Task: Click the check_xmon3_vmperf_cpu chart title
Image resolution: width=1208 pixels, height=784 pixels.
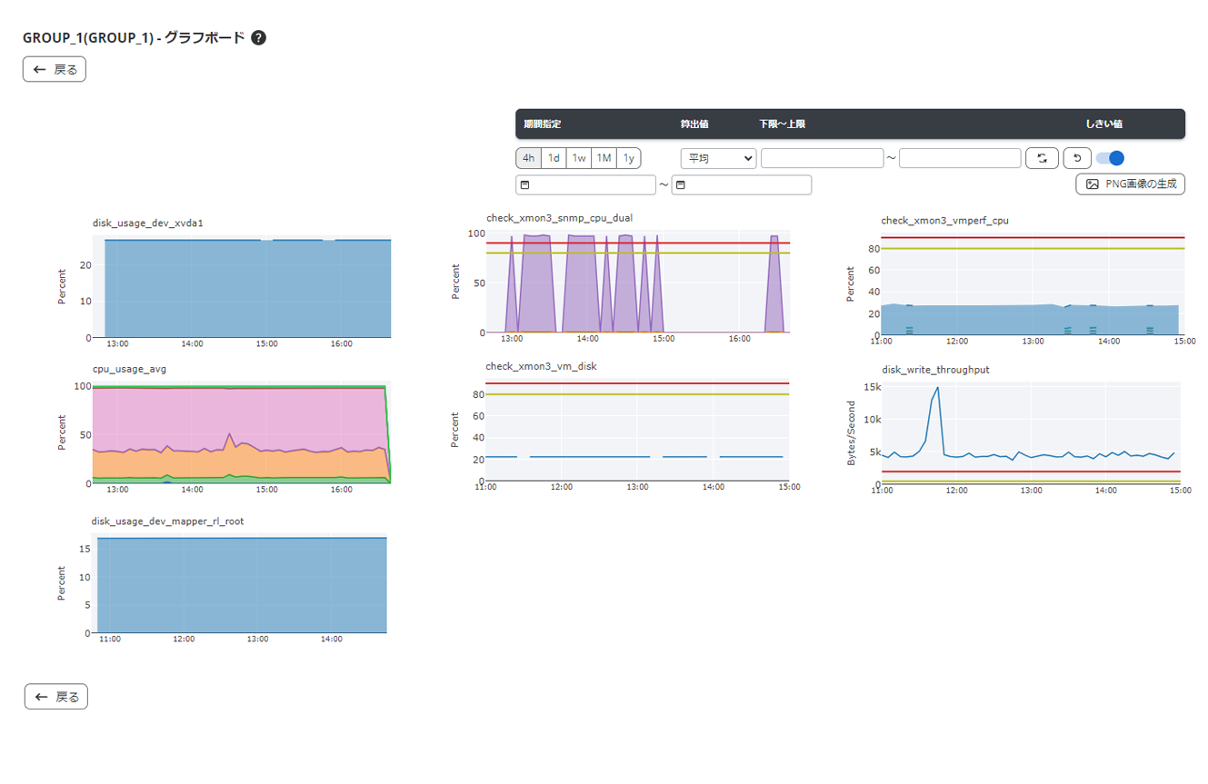Action: [944, 220]
